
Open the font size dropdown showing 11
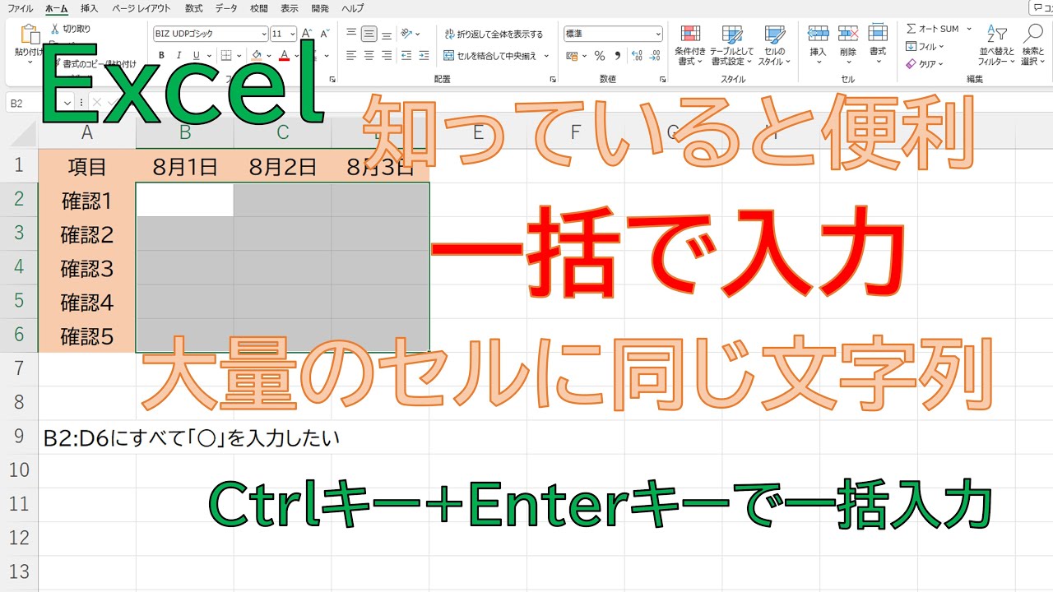click(292, 35)
